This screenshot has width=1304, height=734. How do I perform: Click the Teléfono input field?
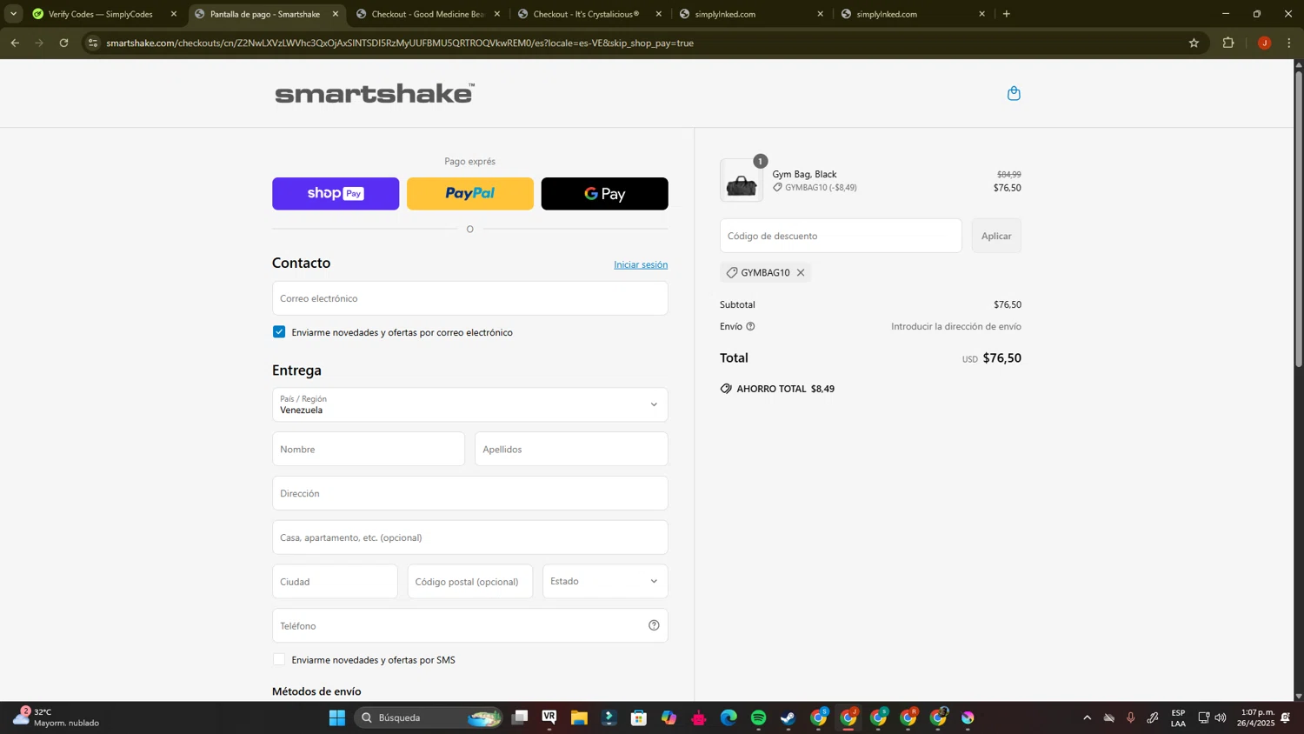[x=470, y=625]
